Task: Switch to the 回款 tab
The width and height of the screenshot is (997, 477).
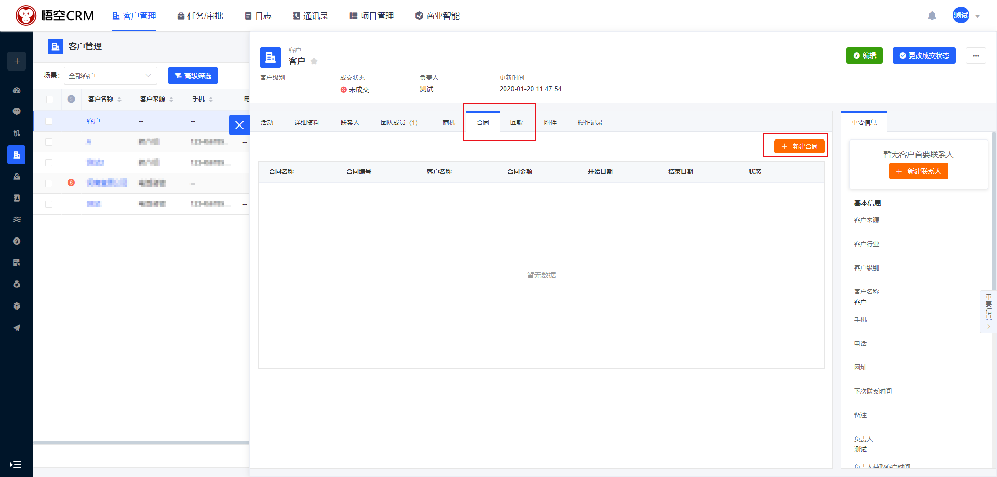Action: pos(516,123)
